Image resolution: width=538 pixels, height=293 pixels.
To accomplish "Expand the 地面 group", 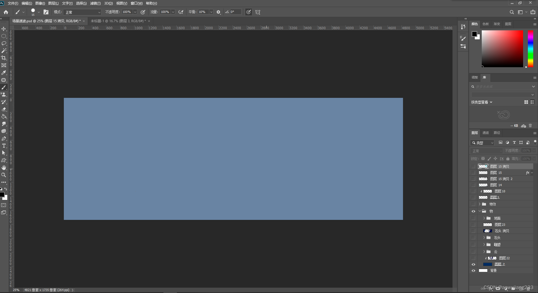I will point(484,218).
